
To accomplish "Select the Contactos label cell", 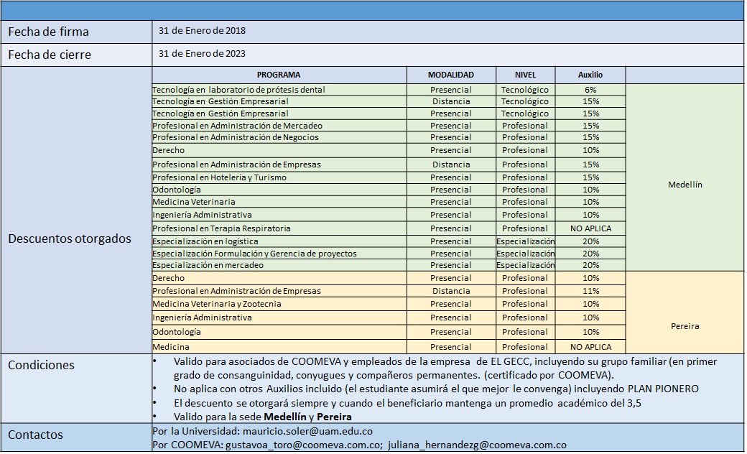I will click(76, 437).
